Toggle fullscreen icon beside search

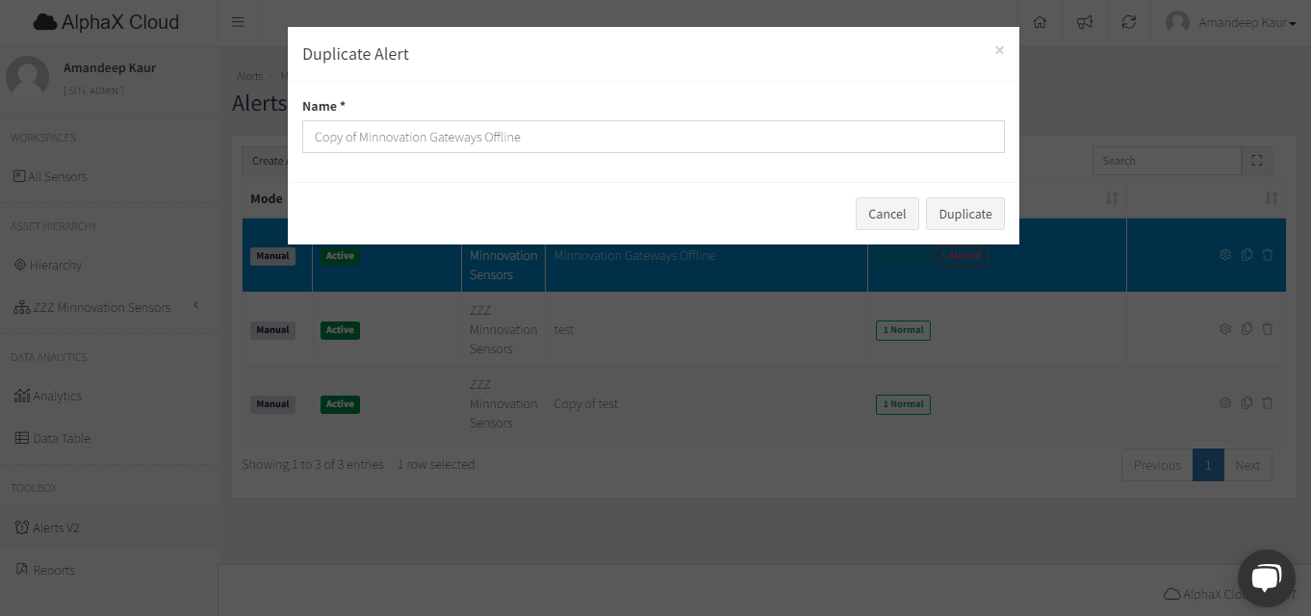click(1256, 161)
